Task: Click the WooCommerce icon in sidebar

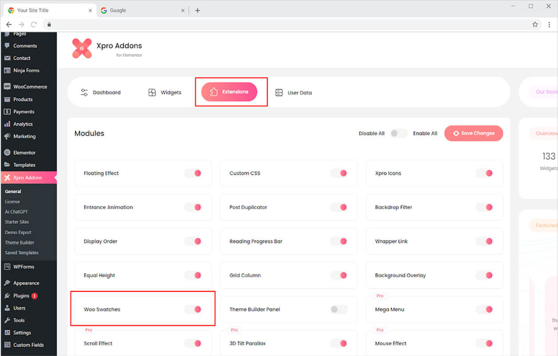Action: point(7,87)
